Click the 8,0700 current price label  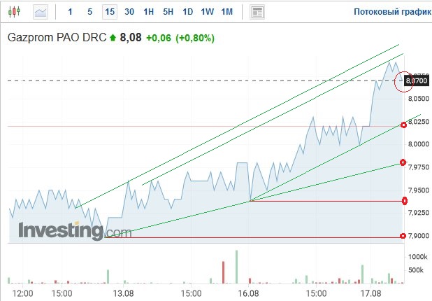click(x=417, y=80)
